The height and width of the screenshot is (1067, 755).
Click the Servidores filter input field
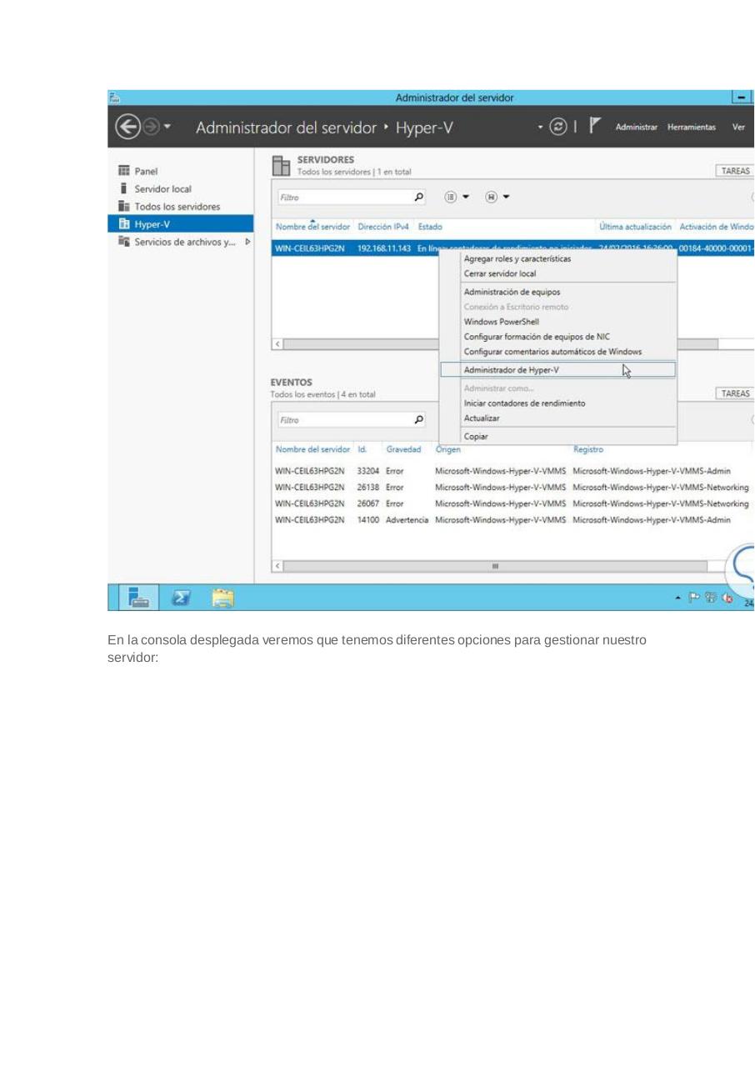coord(343,198)
